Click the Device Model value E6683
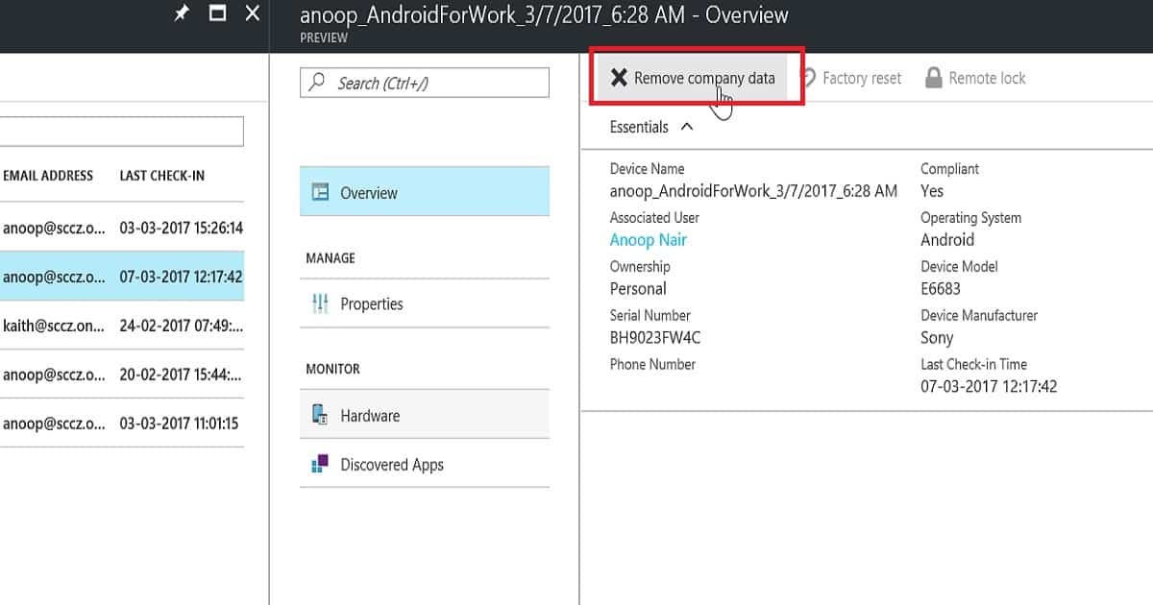 tap(941, 289)
